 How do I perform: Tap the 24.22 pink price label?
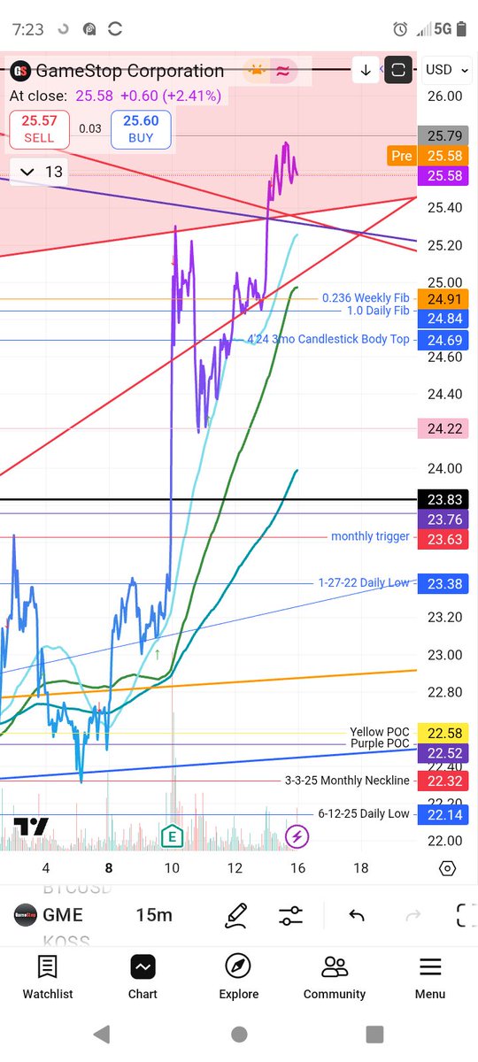444,429
